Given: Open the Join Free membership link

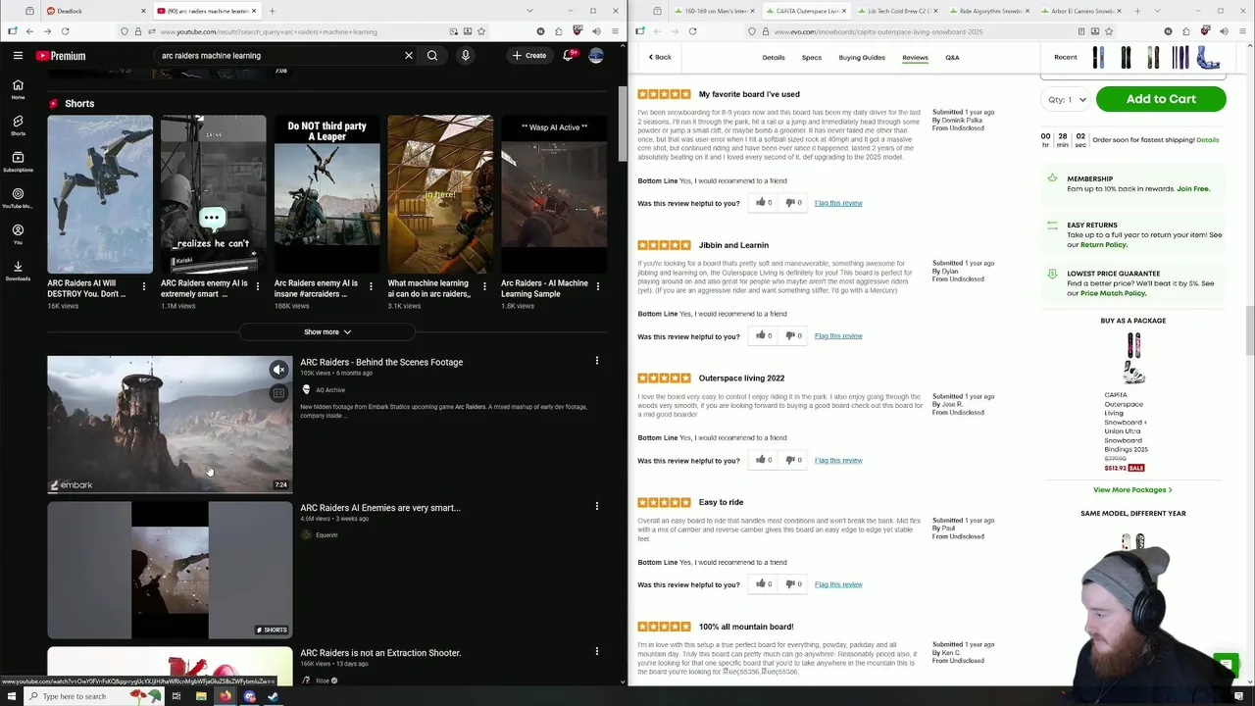Looking at the screenshot, I should pyautogui.click(x=1193, y=188).
